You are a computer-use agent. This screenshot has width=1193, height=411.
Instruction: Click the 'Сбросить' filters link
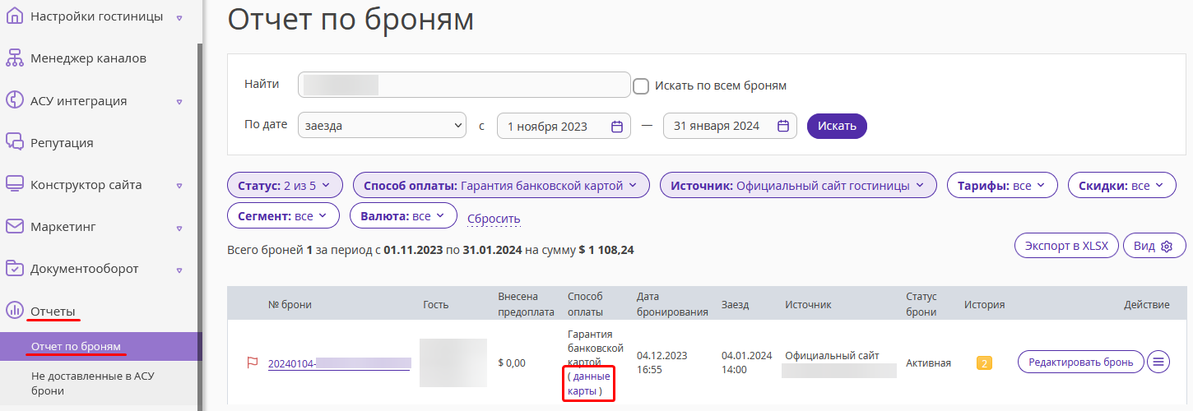(494, 219)
